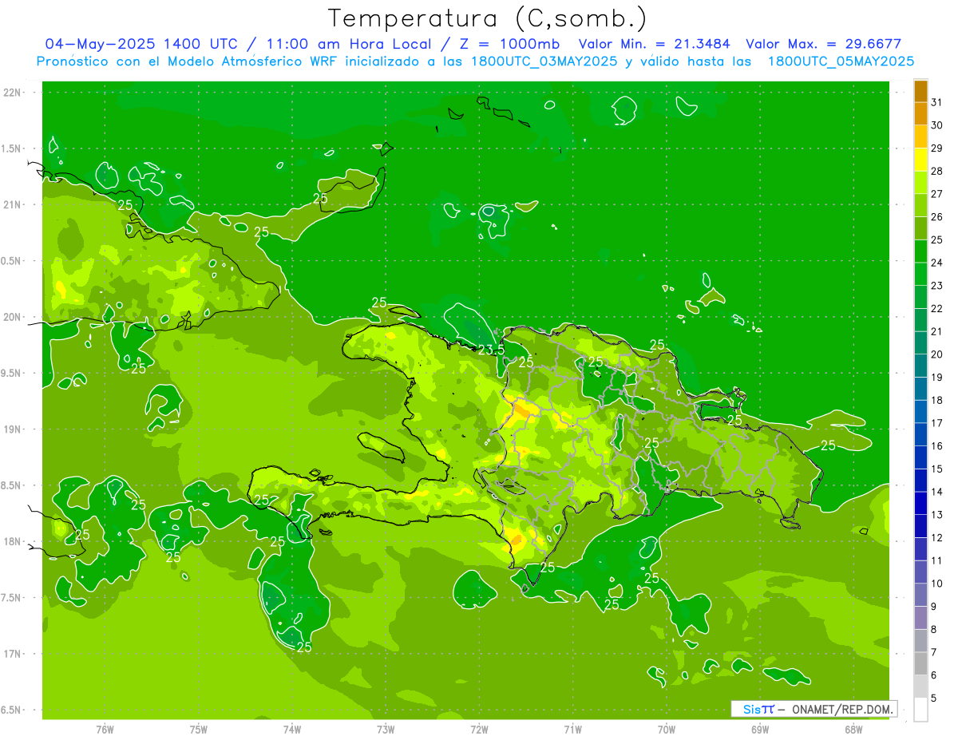Click the '20N' latitude axis label
Viewport: 958px width, 740px height.
(12, 317)
